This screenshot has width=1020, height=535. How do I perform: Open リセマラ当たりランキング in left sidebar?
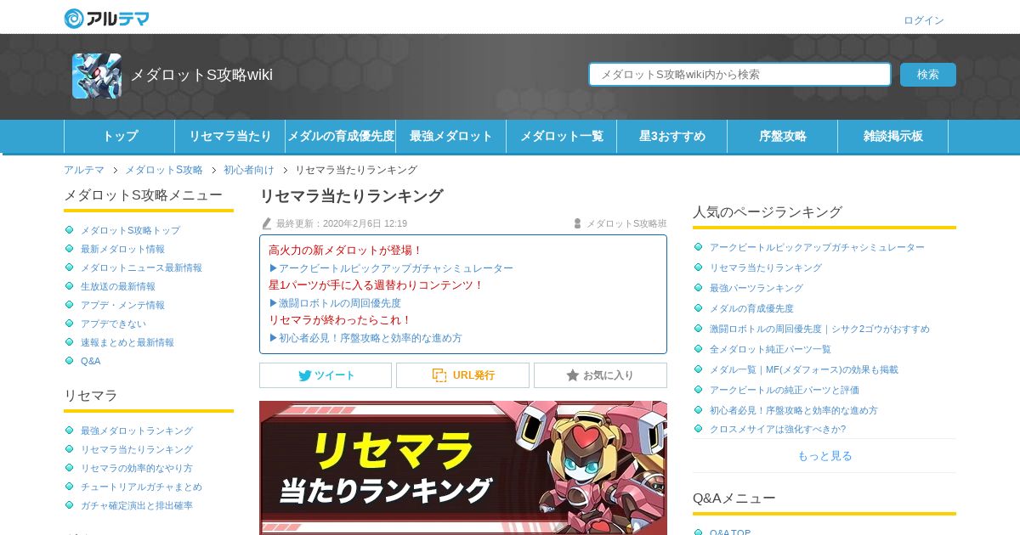coord(137,449)
